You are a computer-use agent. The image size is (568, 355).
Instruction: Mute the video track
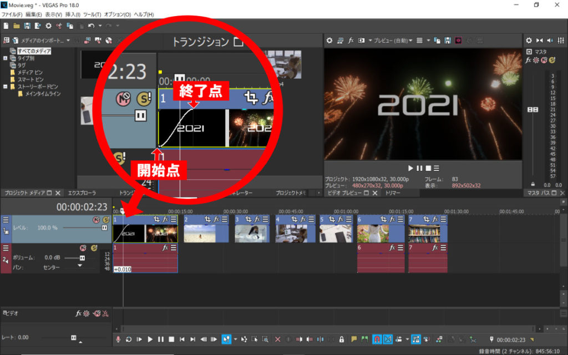(96, 220)
